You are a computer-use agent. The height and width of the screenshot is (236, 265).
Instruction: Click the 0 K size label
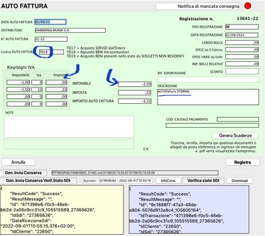coord(146,149)
